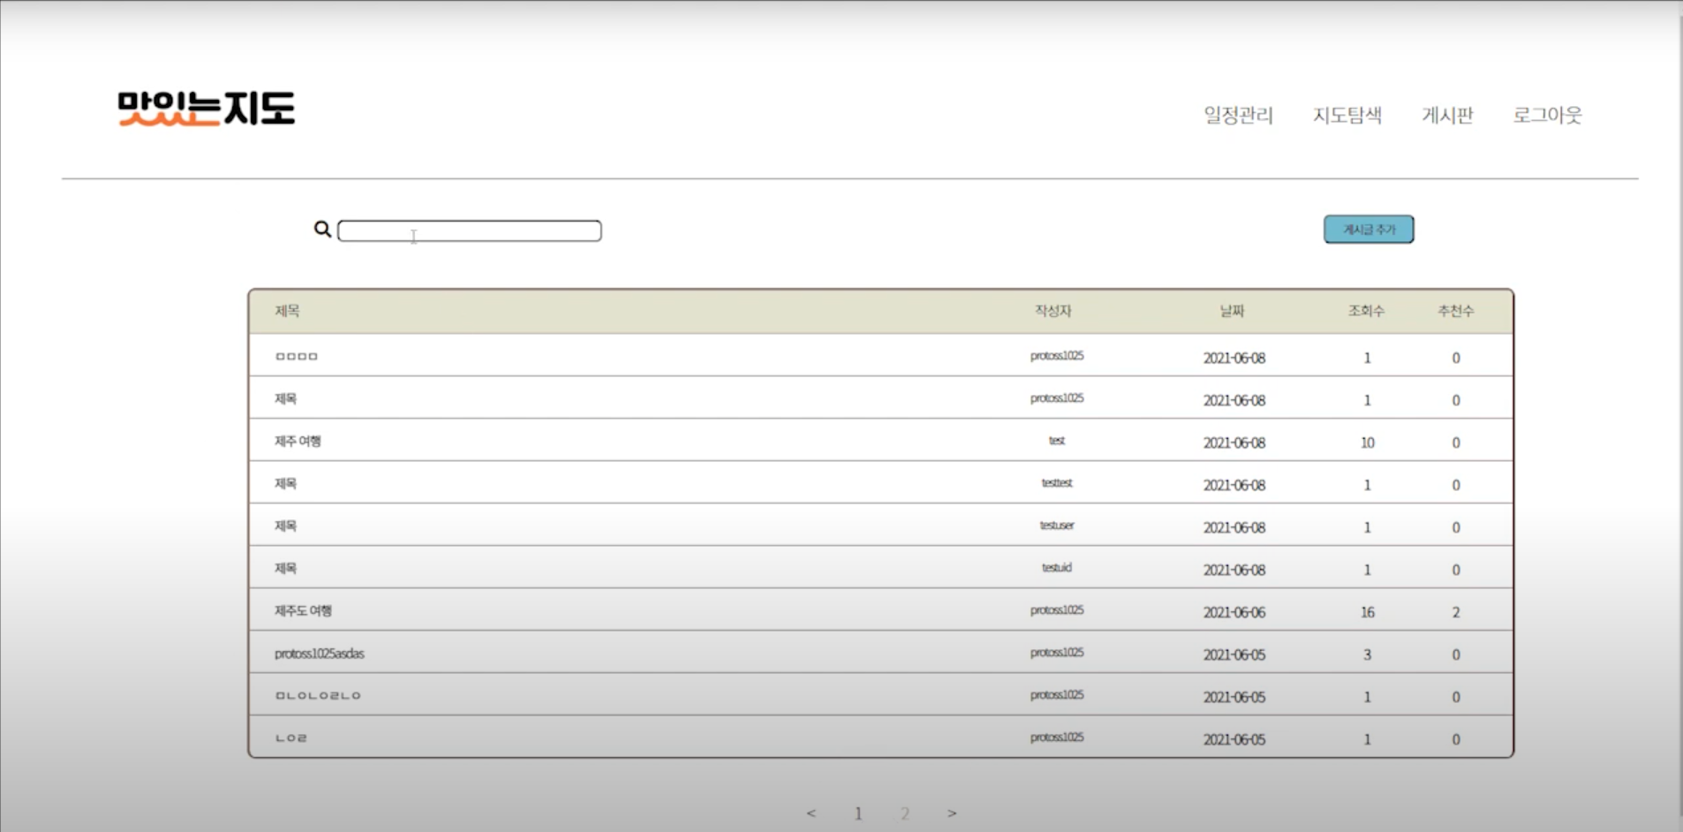1683x832 pixels.
Task: Click view count 10
Action: pos(1367,442)
